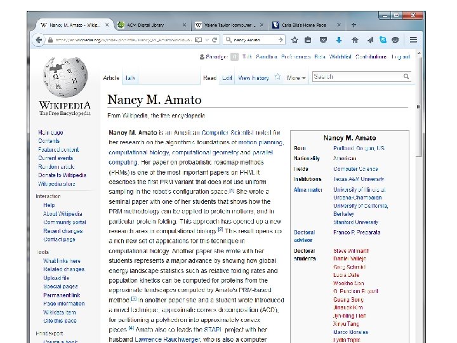457x343 pixels.
Task: Open Marco Morales doctoral student link
Action: click(350, 332)
